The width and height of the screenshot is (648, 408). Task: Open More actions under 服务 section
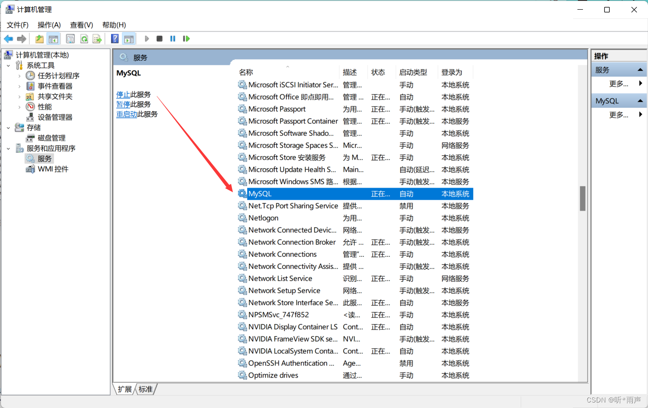pos(618,83)
